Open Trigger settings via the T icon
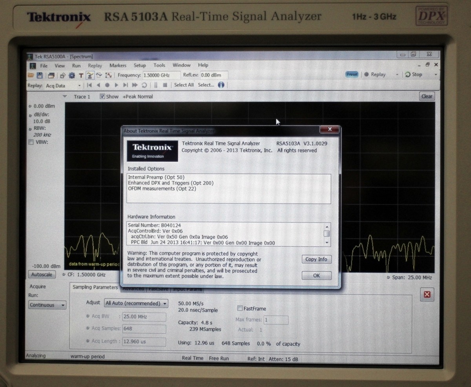 click(81, 76)
